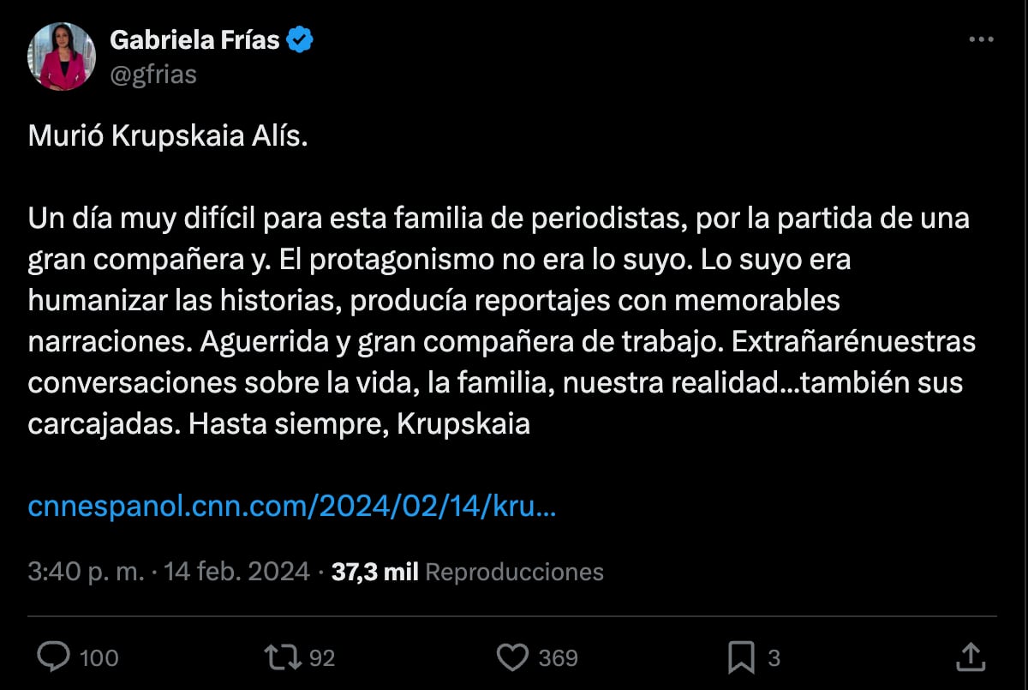Click the reply speech bubble icon
This screenshot has width=1028, height=690.
(x=56, y=657)
